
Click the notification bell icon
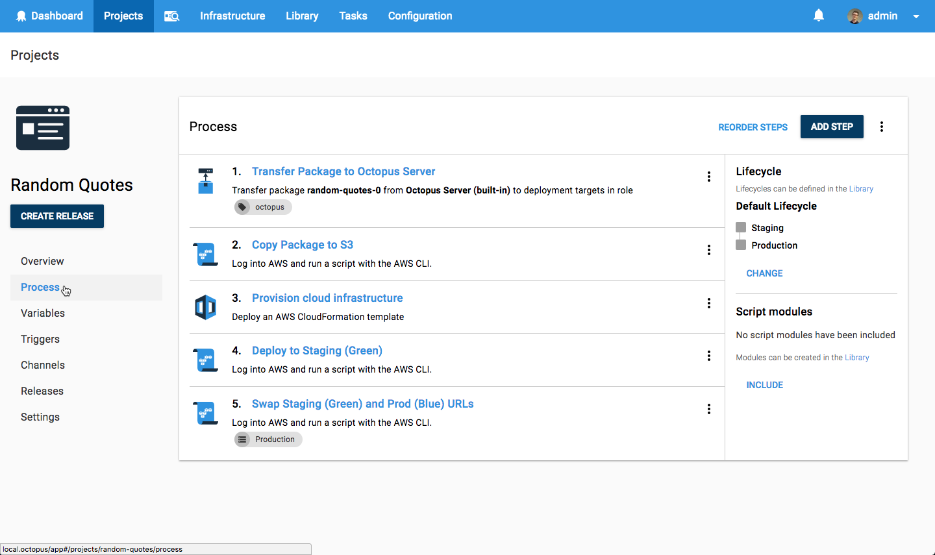(x=819, y=14)
